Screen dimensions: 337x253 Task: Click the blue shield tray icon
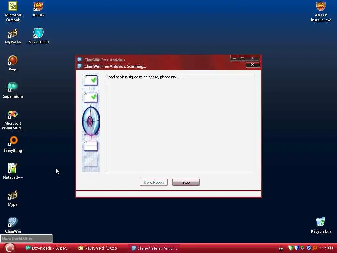pyautogui.click(x=297, y=248)
